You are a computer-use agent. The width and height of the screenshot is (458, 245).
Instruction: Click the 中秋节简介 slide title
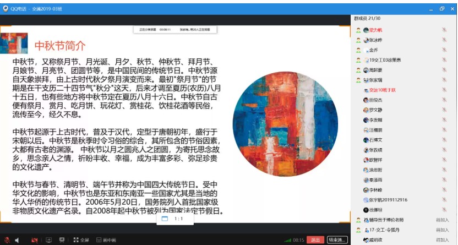(60, 45)
